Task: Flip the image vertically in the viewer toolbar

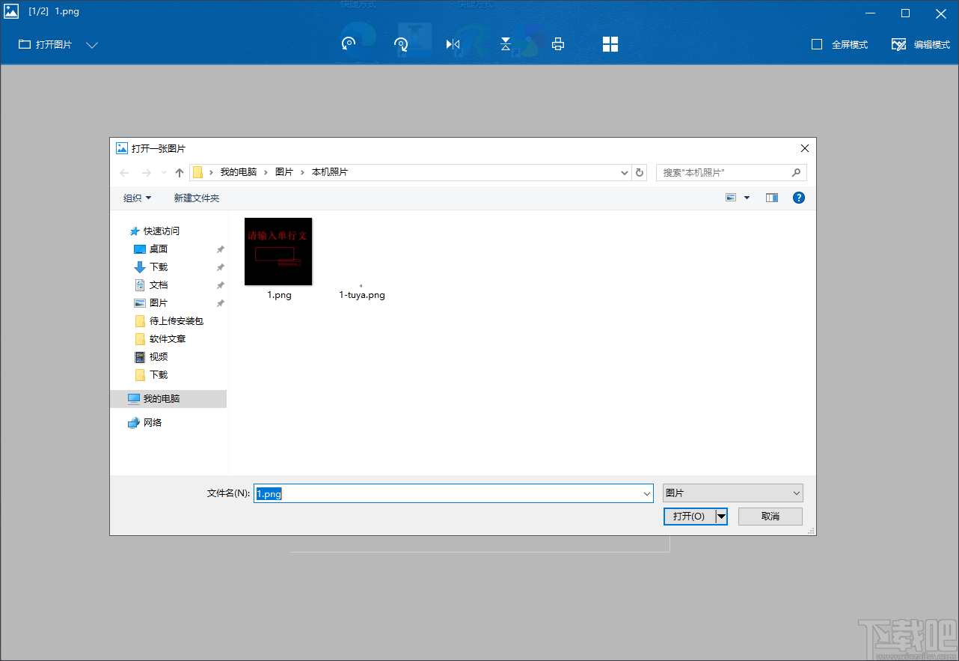Action: point(506,44)
